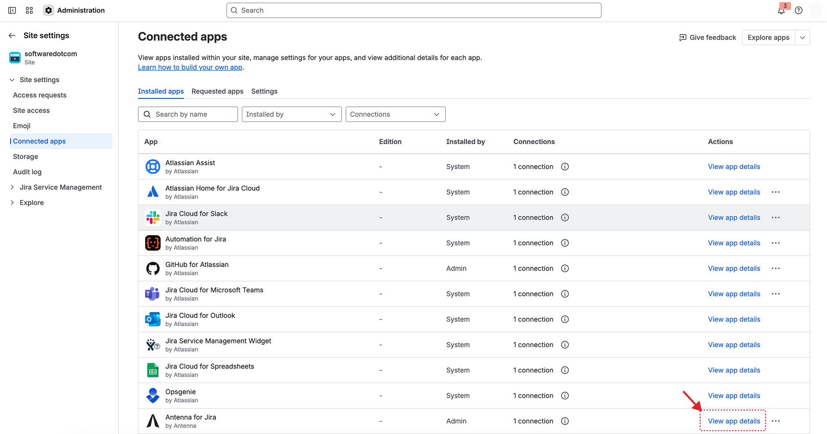Click the top Search field
Screen dimensions: 827x434
[x=413, y=10]
